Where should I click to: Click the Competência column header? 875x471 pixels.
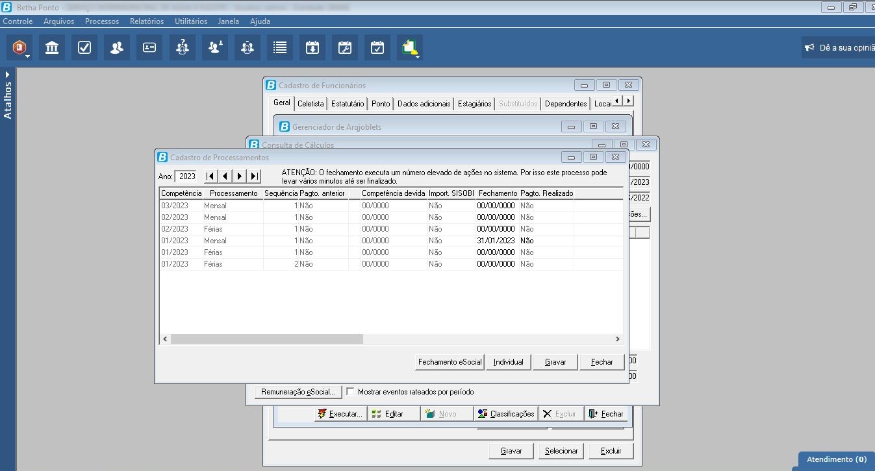pos(182,193)
